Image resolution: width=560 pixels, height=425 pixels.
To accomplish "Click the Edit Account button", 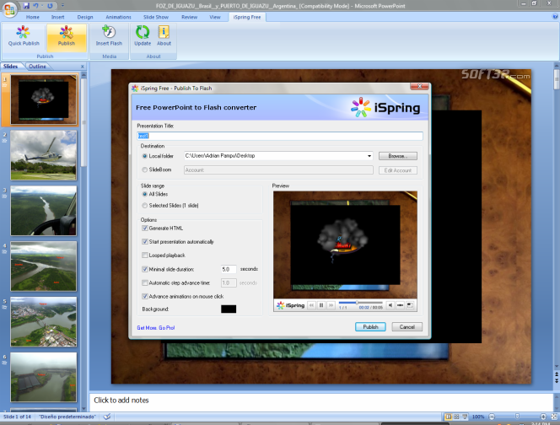I will [x=398, y=170].
